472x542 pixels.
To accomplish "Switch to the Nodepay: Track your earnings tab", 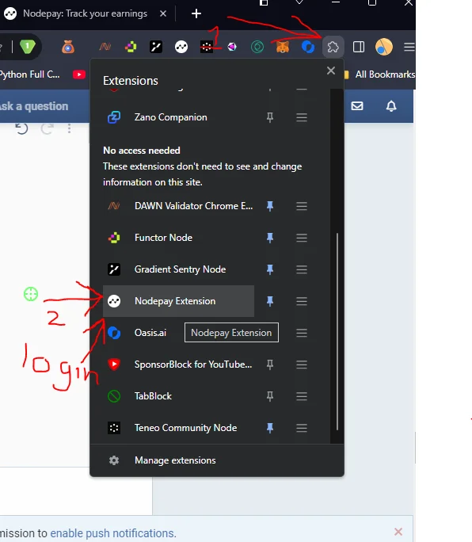I will point(86,13).
